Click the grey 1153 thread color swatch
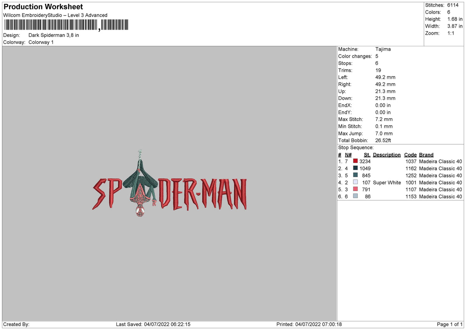This screenshot has height=330, width=466. click(x=355, y=196)
